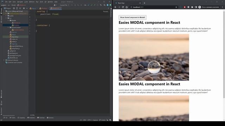This screenshot has width=225, height=126.
Task: Select the React App browser tab
Action: [x=128, y=3]
